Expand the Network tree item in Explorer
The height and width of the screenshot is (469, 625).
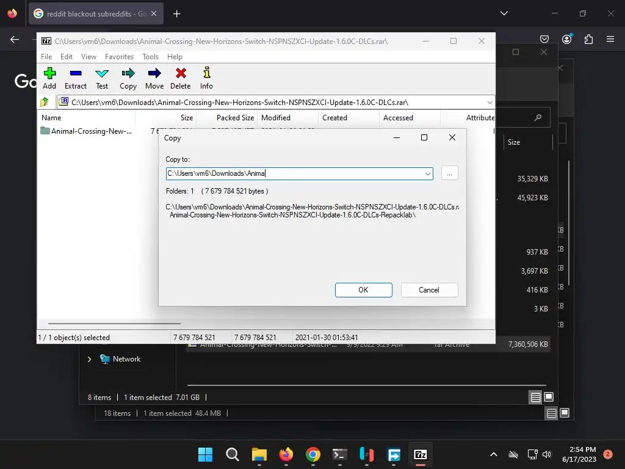[x=89, y=359]
